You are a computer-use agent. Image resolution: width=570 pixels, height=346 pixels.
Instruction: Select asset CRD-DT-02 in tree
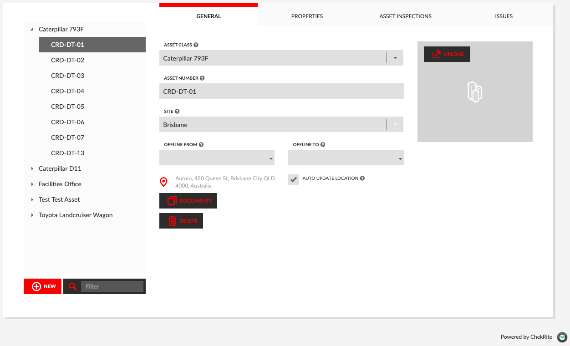pos(67,60)
